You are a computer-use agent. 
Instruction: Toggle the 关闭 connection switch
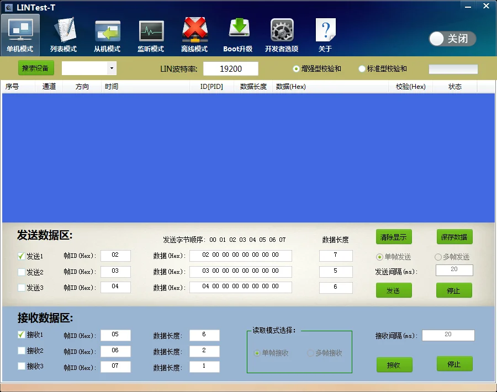(452, 39)
